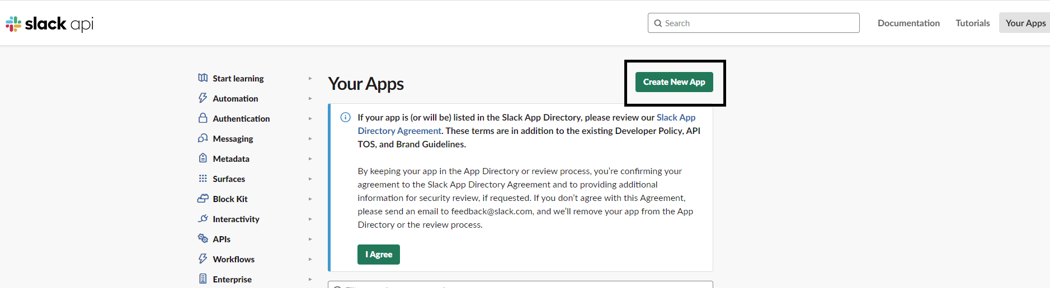Image resolution: width=1050 pixels, height=288 pixels.
Task: Click the Create New App button
Action: [674, 82]
